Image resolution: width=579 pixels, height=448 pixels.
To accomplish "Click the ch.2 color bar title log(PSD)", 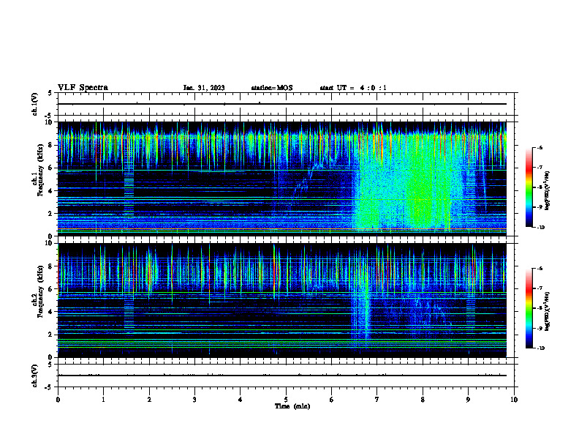I will click(x=547, y=311).
